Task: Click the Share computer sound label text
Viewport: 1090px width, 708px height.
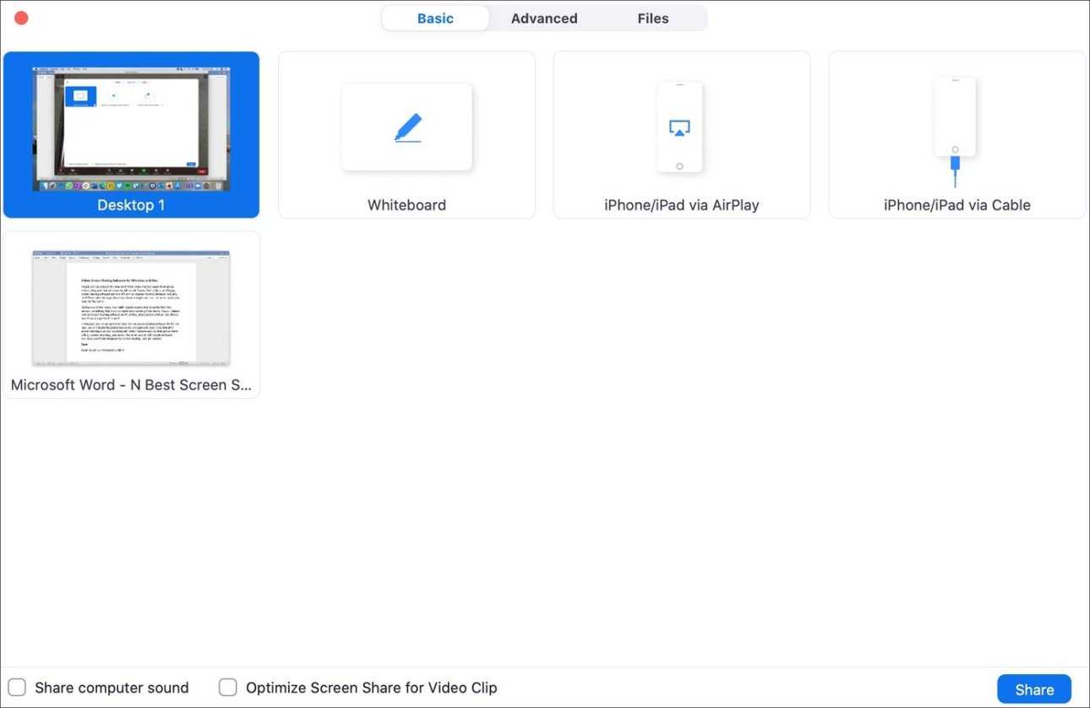Action: (112, 688)
